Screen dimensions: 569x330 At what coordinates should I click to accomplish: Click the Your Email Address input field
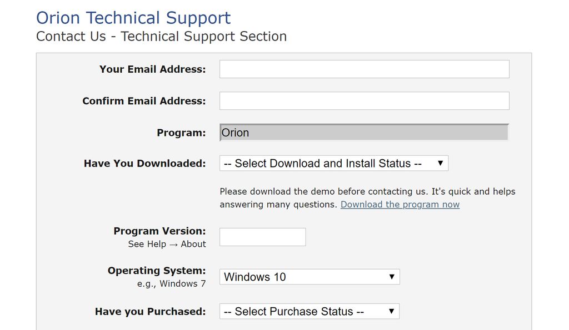[x=364, y=69]
